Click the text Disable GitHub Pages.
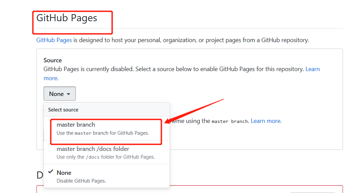This screenshot has width=344, height=193. (81, 181)
